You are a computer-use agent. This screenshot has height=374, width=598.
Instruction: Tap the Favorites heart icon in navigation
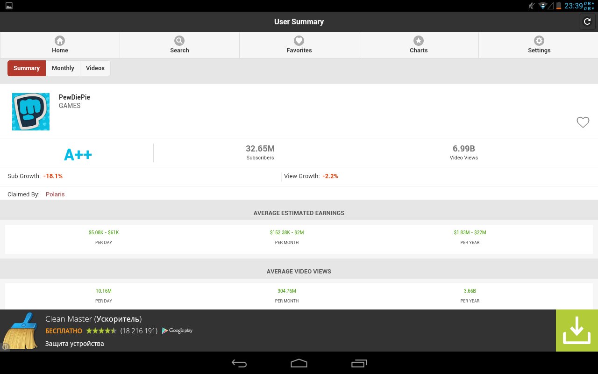click(299, 41)
